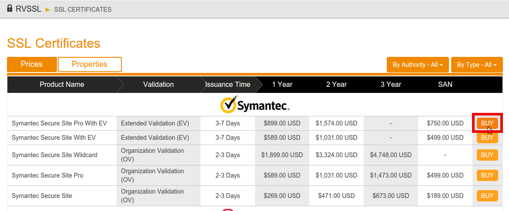
Task: Buy Symantec Secure Site Pro certificate
Action: (x=487, y=175)
